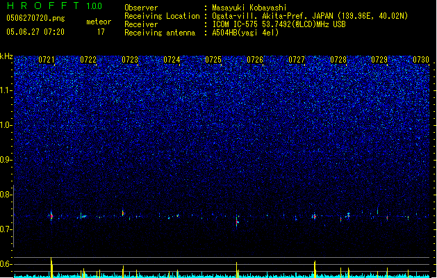Viewport: 437px width, 278px height.
Task: Click the 1.0 kHz axis label
Action: click(x=6, y=125)
